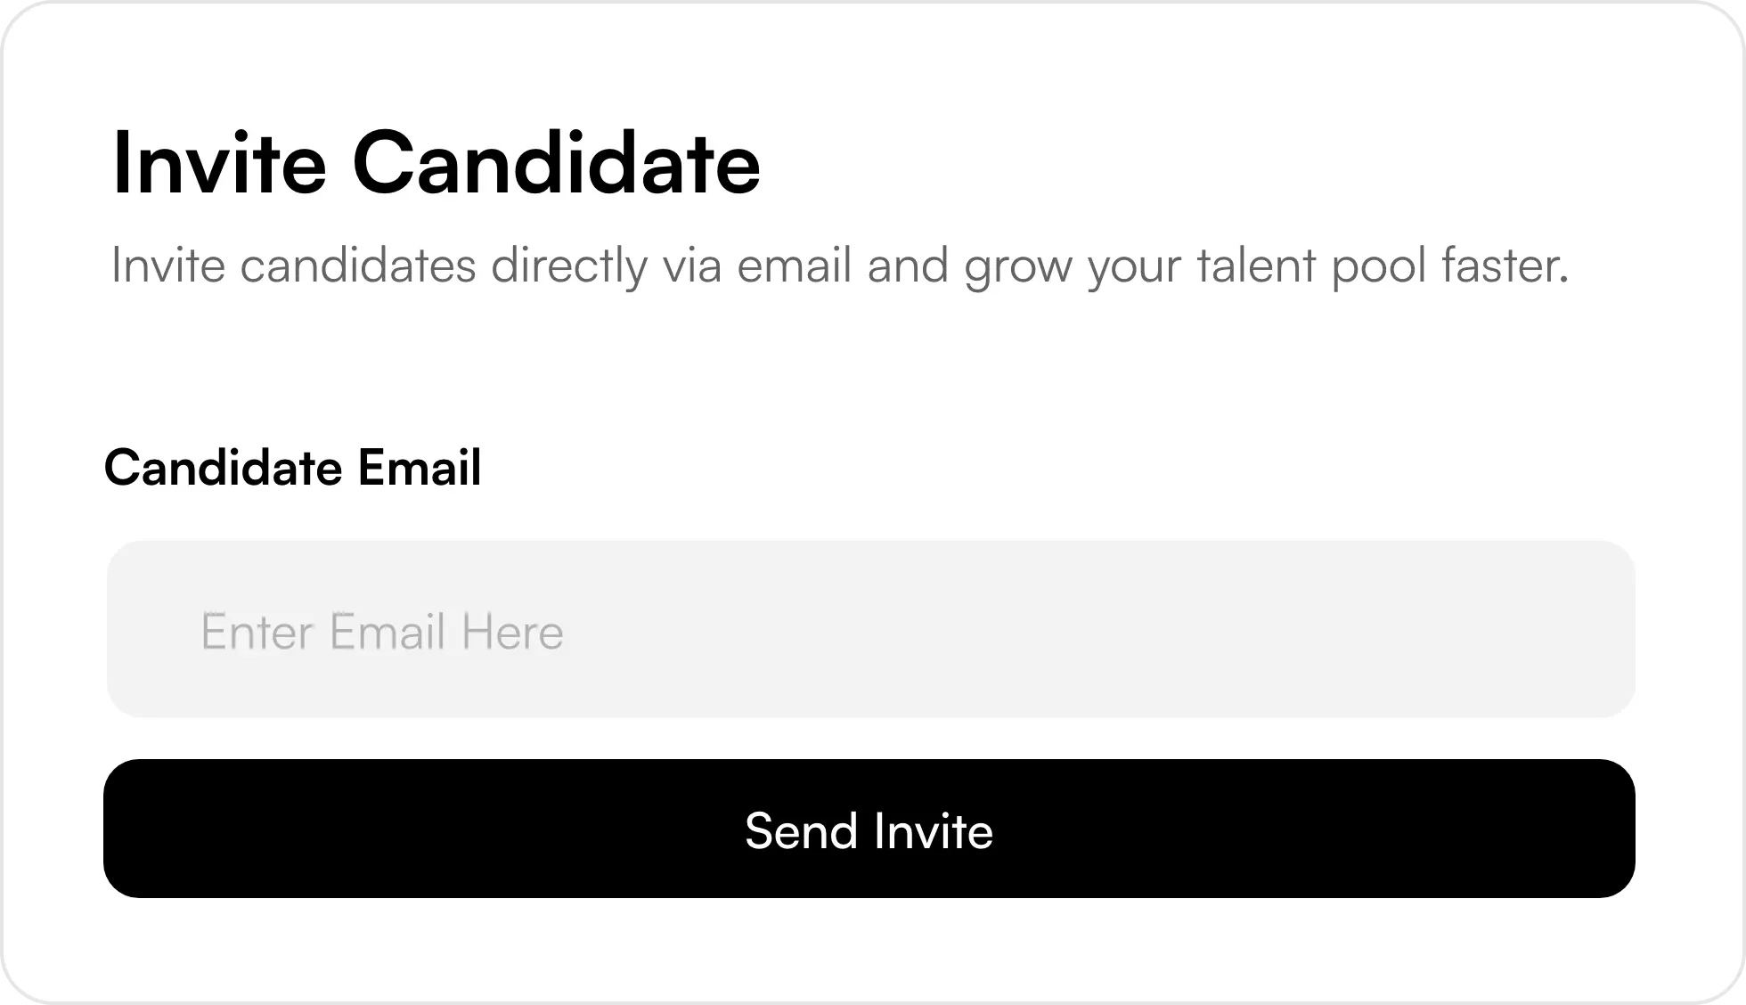Focus the Candidate Email input field
Image resolution: width=1746 pixels, height=1005 pixels.
tap(870, 629)
